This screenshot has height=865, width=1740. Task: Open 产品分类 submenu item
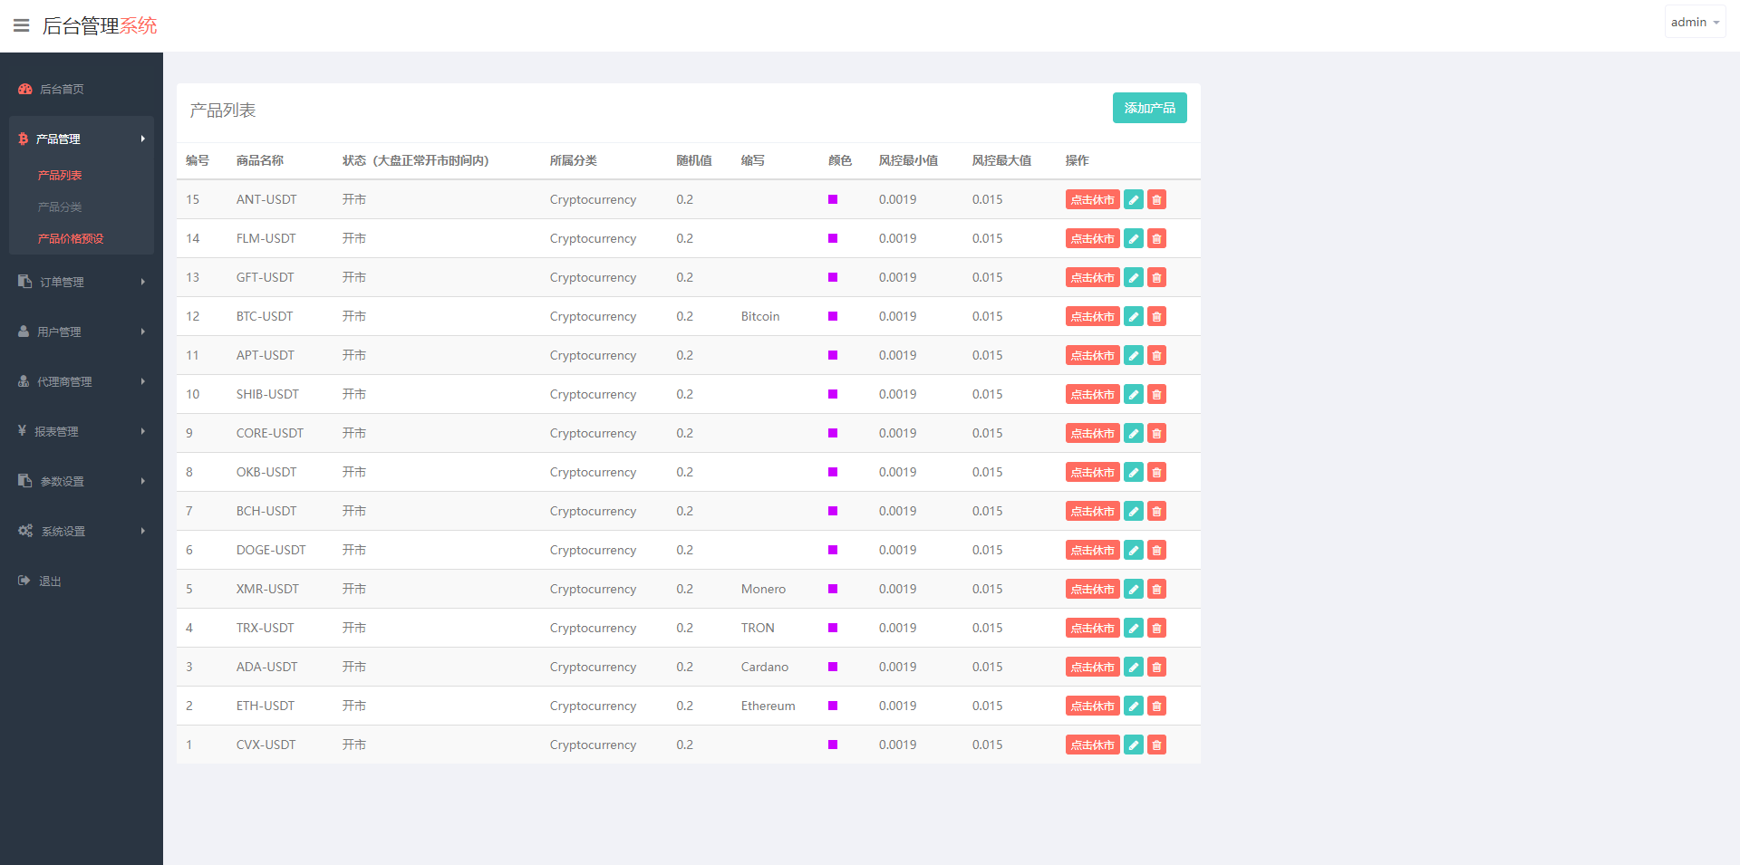(x=60, y=207)
